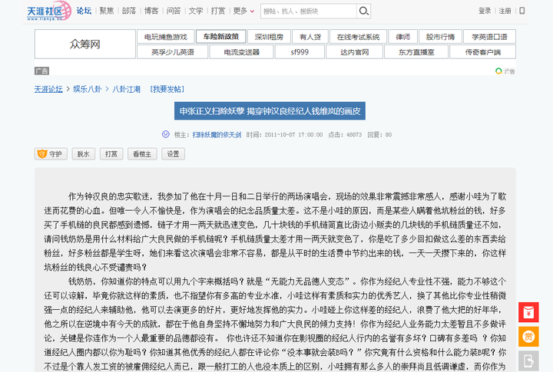The height and width of the screenshot is (372, 553).
Task: Click the 回复: 80 count text
Action: pos(379,134)
